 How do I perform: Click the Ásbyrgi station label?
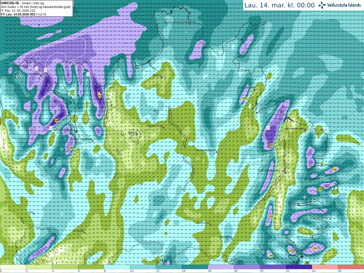point(157,76)
